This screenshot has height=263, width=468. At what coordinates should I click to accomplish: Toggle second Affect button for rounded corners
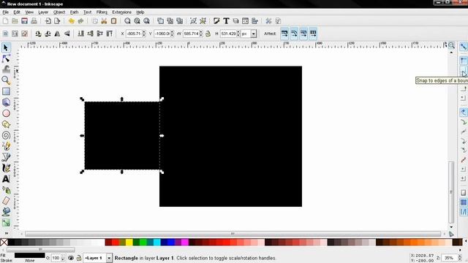point(294,34)
